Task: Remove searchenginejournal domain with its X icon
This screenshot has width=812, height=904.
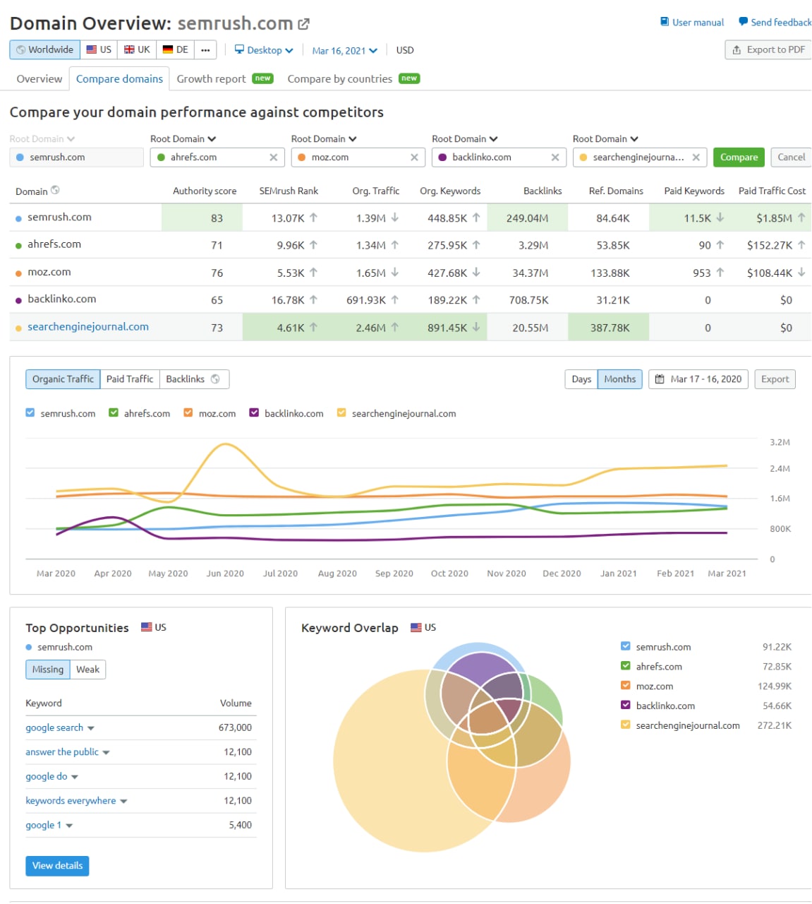Action: pos(696,157)
